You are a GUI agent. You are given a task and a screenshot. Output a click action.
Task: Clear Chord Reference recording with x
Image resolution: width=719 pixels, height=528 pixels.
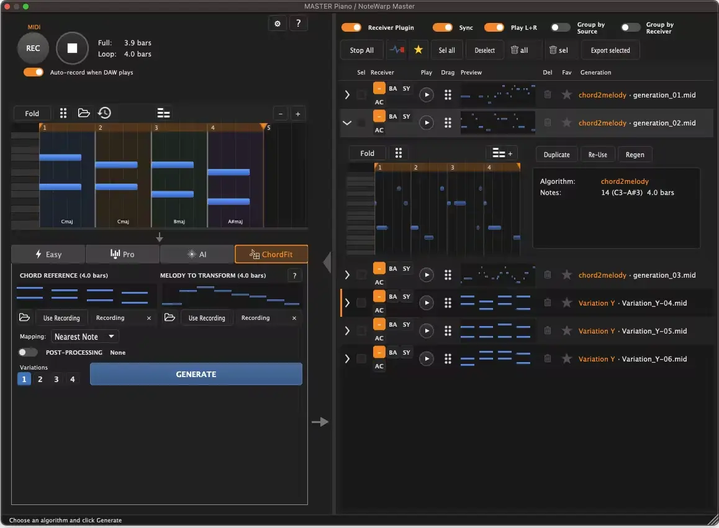click(149, 318)
